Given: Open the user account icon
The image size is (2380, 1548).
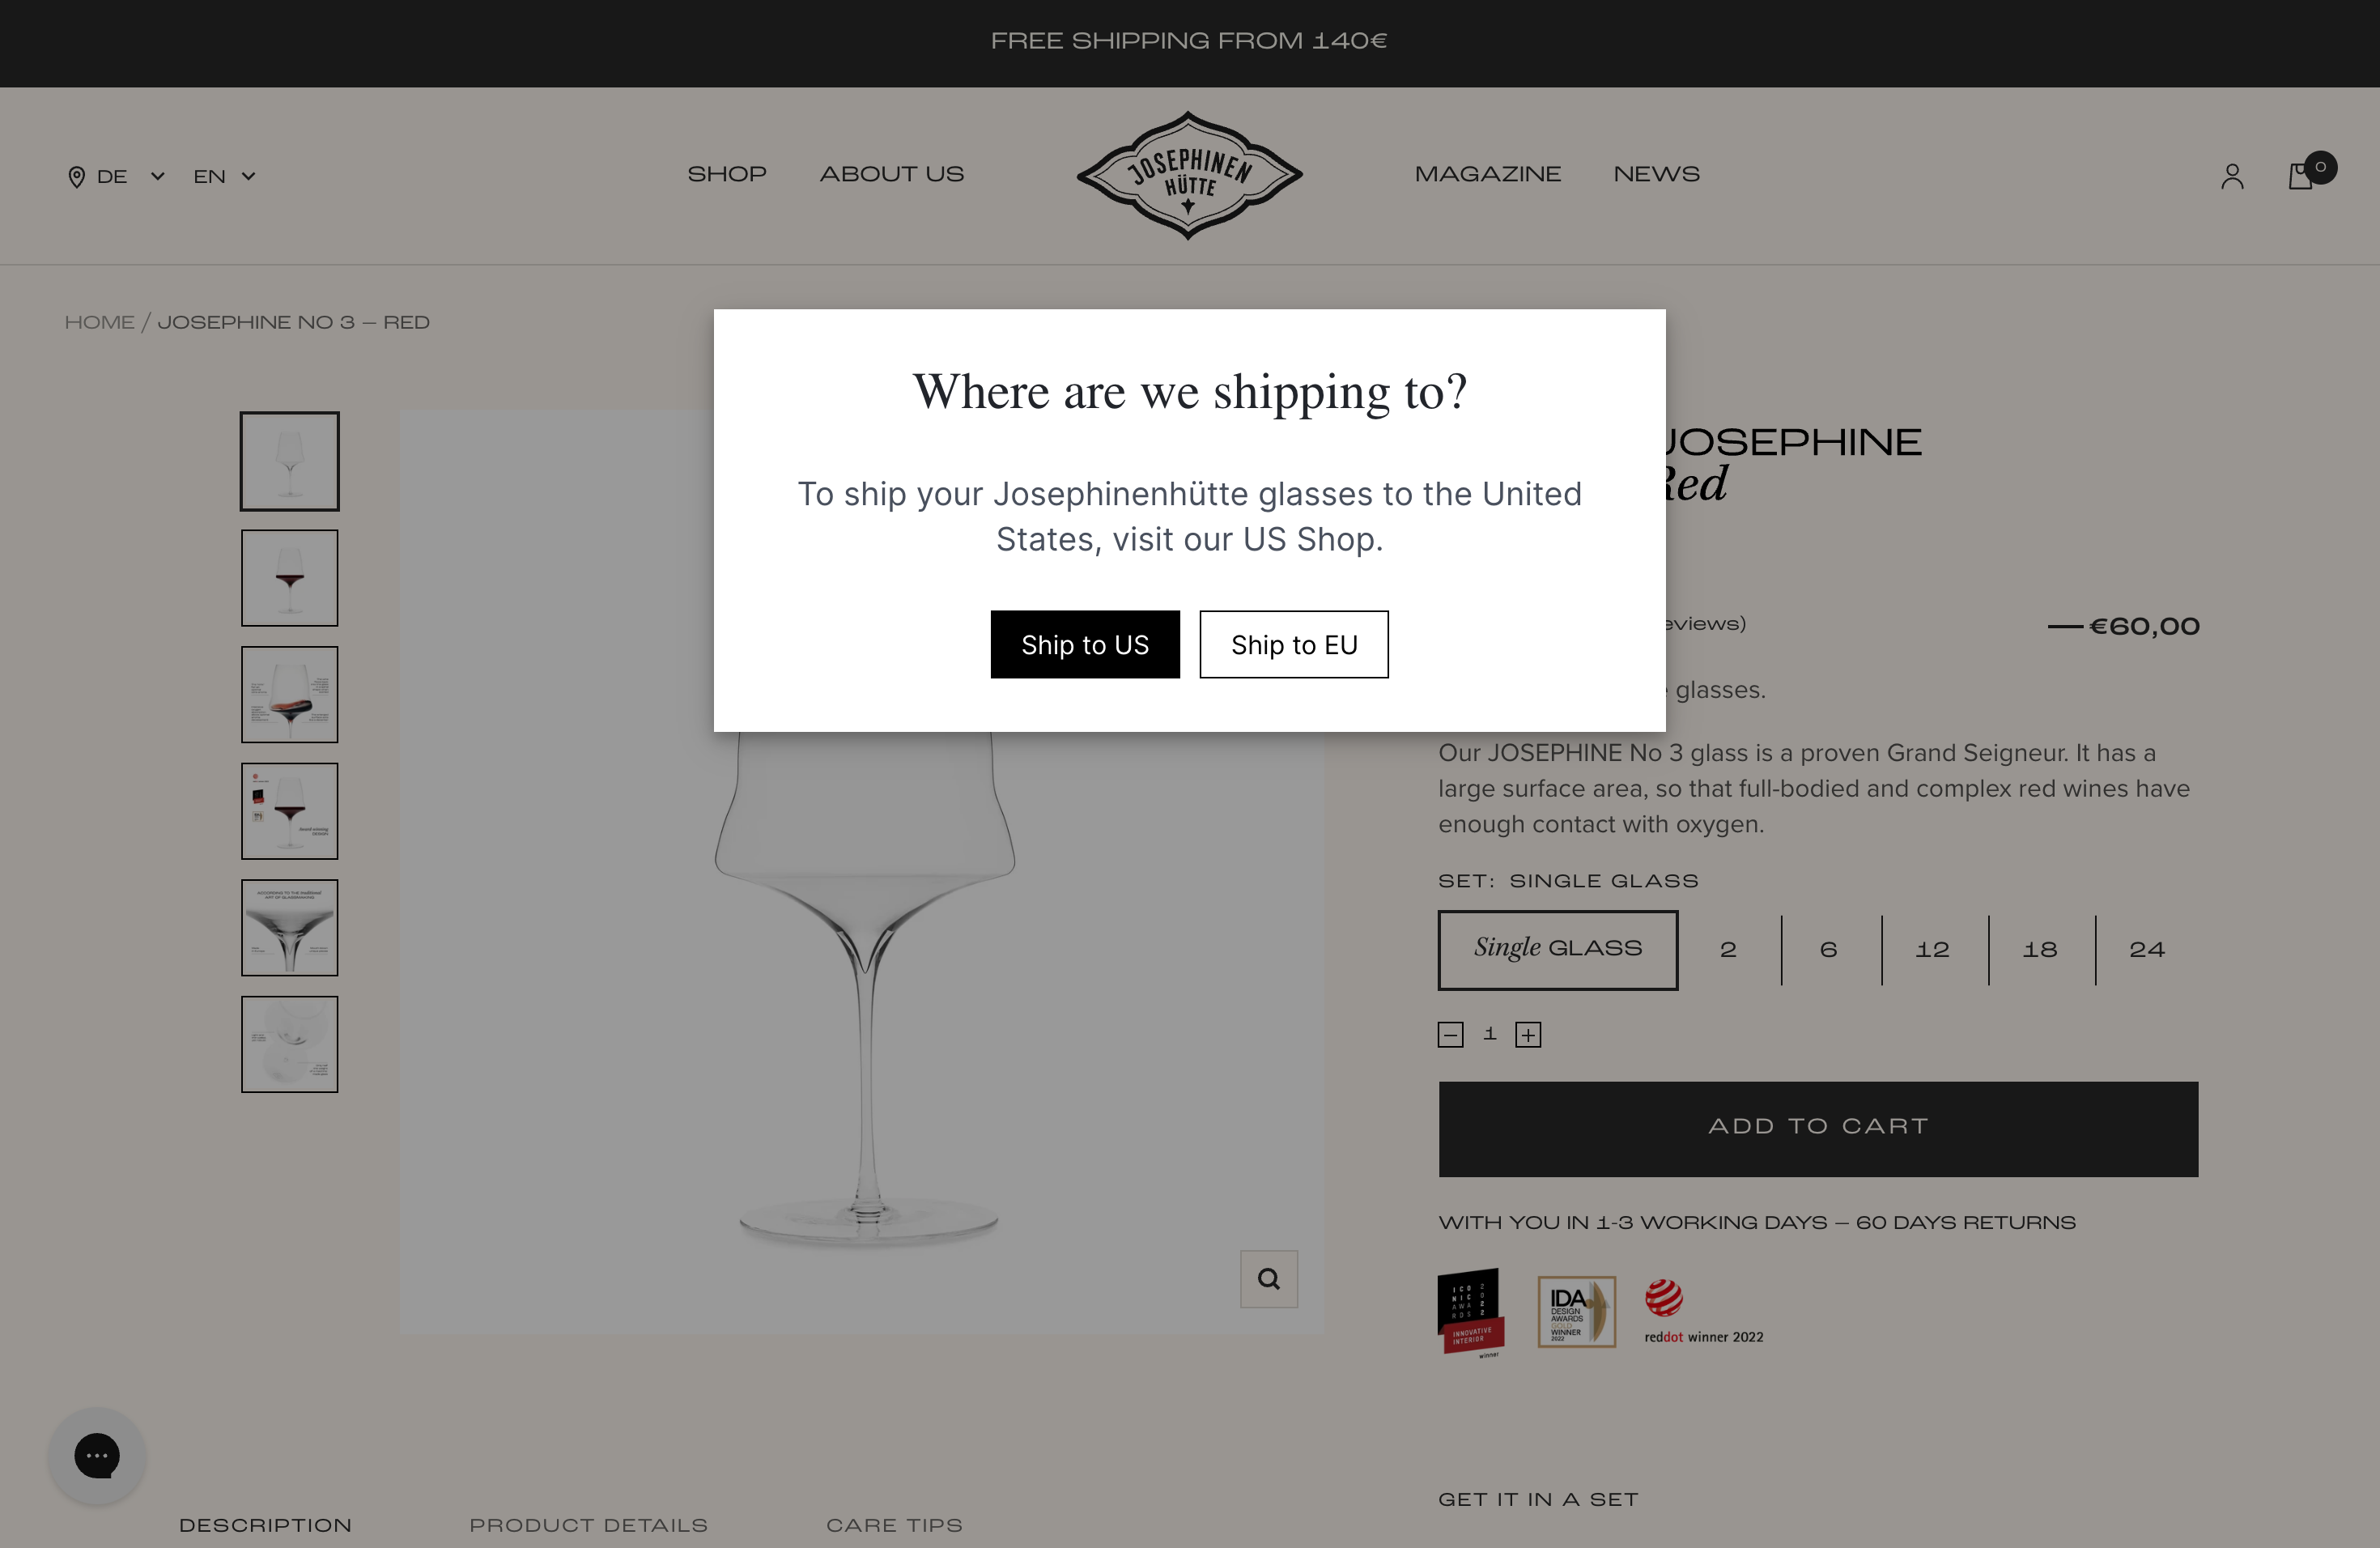Looking at the screenshot, I should [x=2232, y=177].
